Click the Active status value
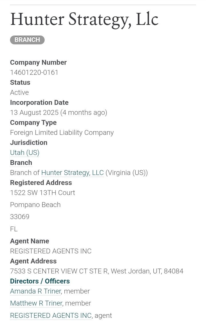 (19, 92)
